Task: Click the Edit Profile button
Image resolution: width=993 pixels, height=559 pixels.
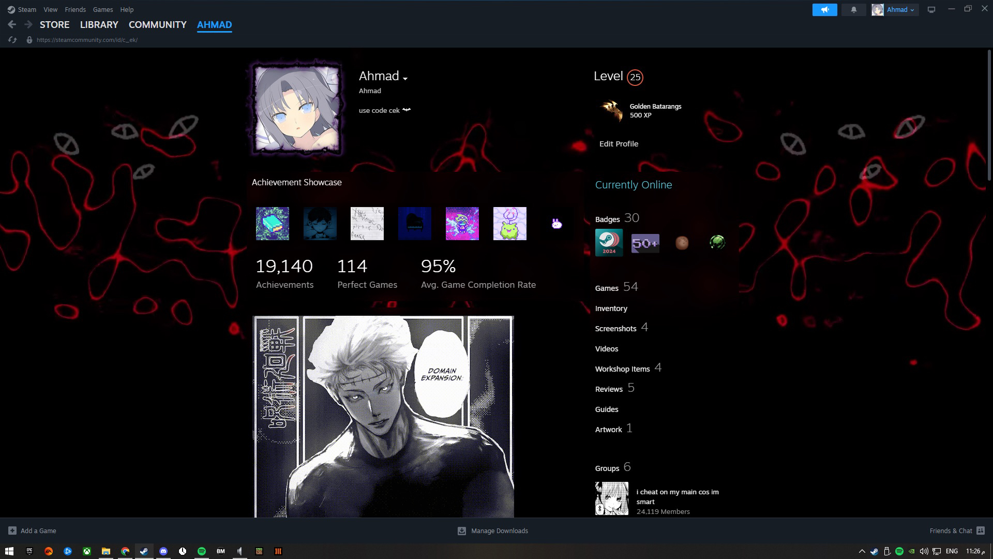Action: coord(619,144)
